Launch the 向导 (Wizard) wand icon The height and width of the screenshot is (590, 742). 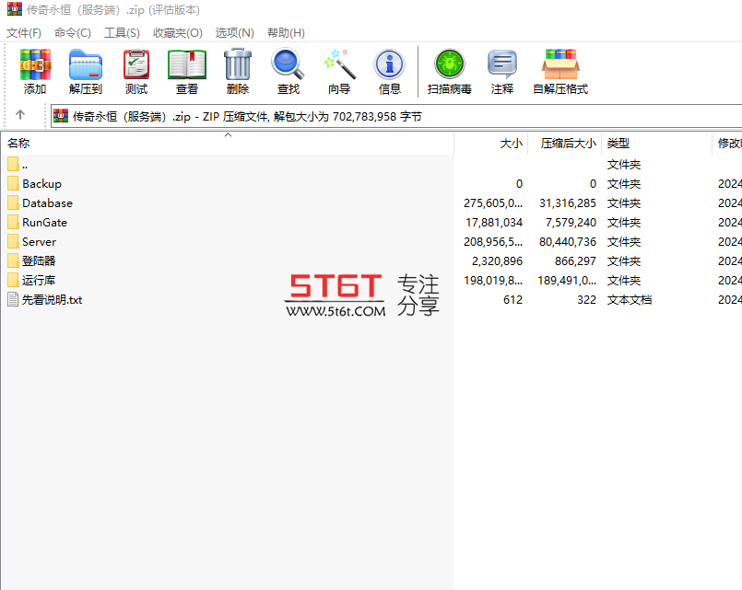coord(339,71)
